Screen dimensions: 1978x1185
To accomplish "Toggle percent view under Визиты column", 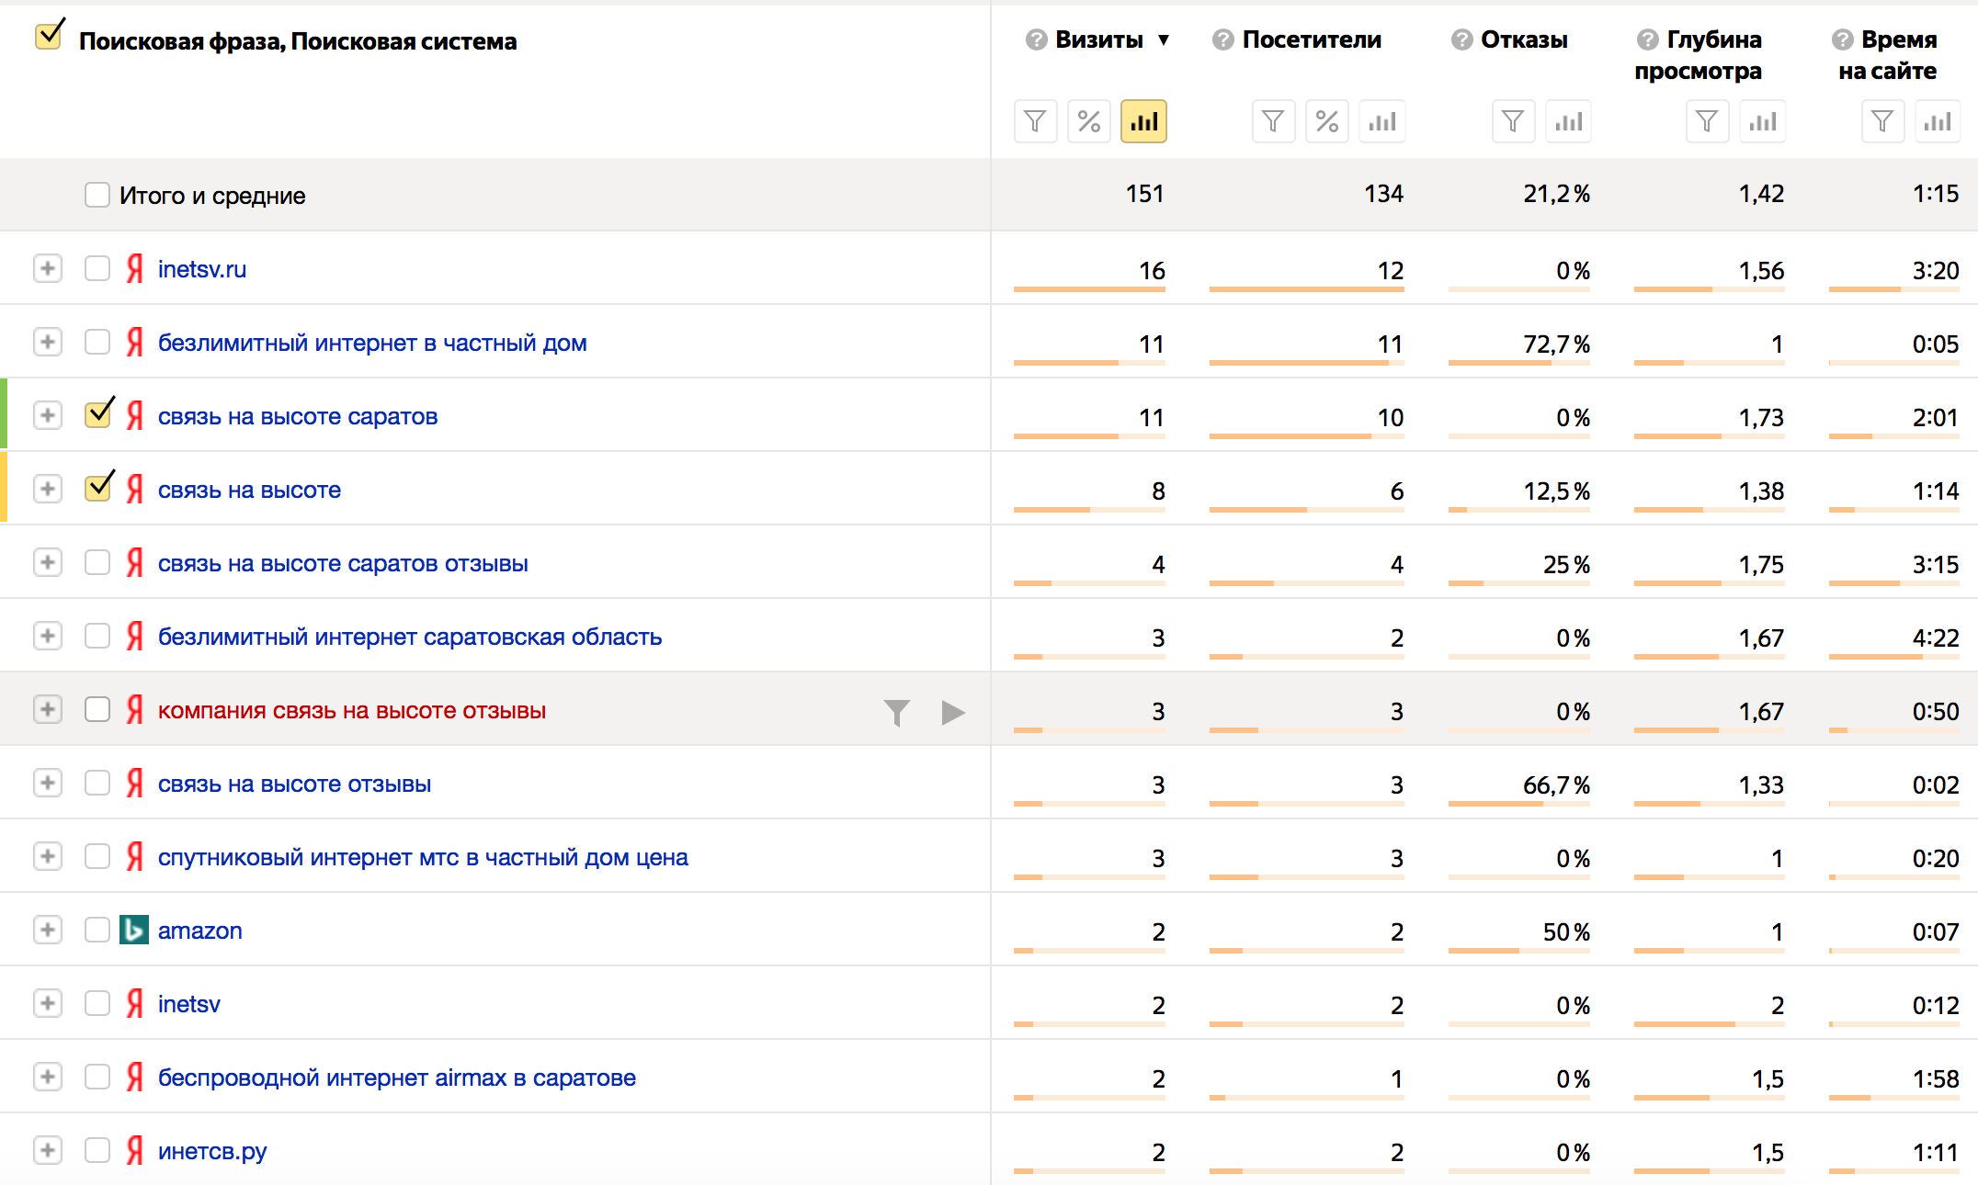I will 1089,121.
